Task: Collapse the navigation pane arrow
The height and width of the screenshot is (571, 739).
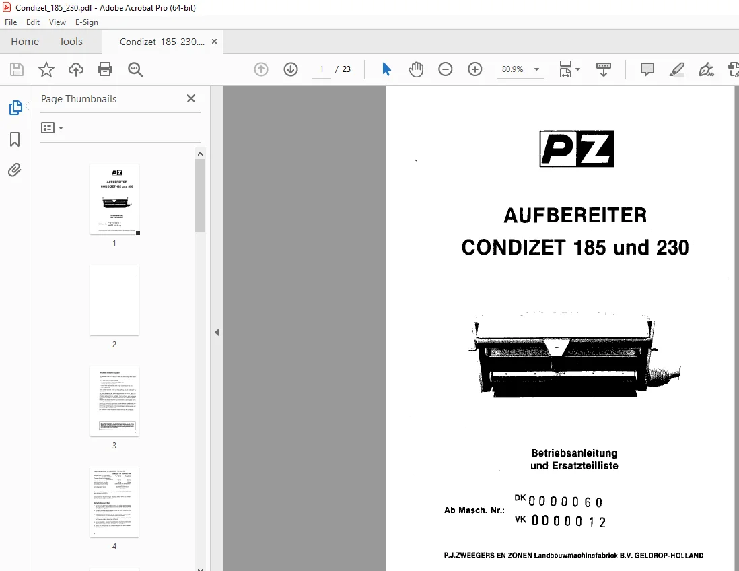Action: click(x=217, y=333)
